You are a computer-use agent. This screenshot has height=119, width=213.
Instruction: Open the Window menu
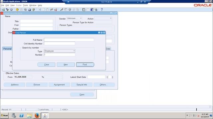(x=33, y=5)
